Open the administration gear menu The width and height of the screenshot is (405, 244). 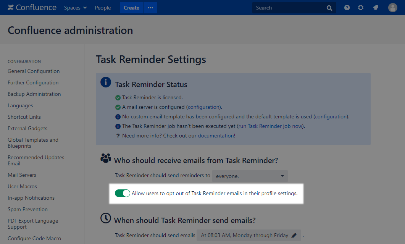pyautogui.click(x=361, y=8)
